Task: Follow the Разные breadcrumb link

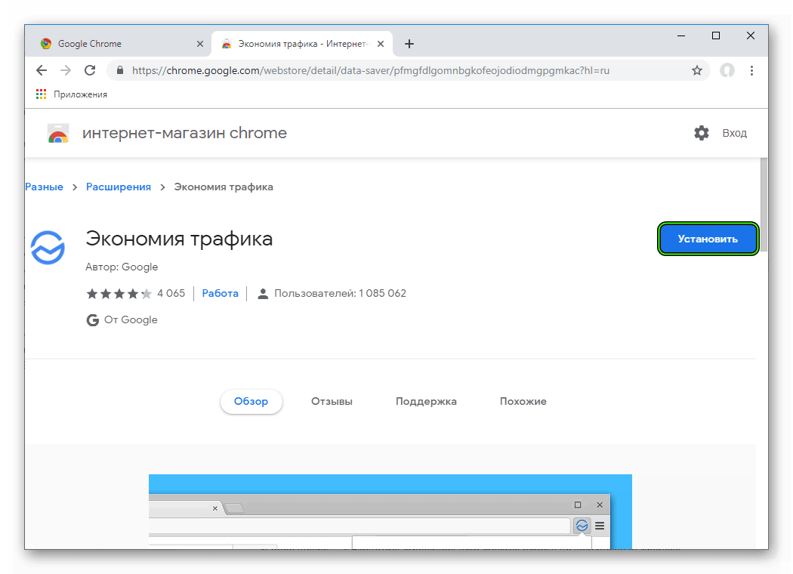Action: coord(44,187)
